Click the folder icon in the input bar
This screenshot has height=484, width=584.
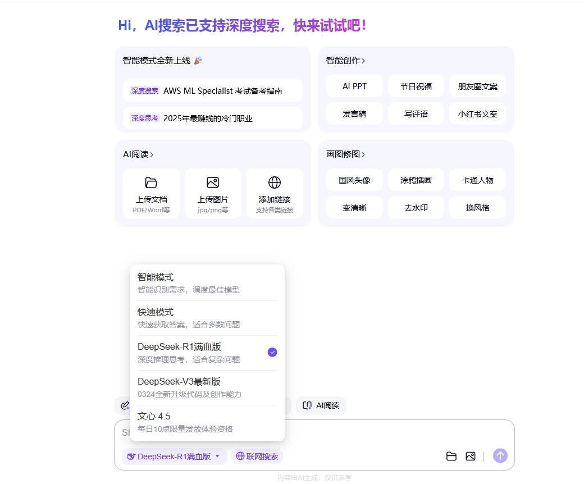[x=451, y=456]
